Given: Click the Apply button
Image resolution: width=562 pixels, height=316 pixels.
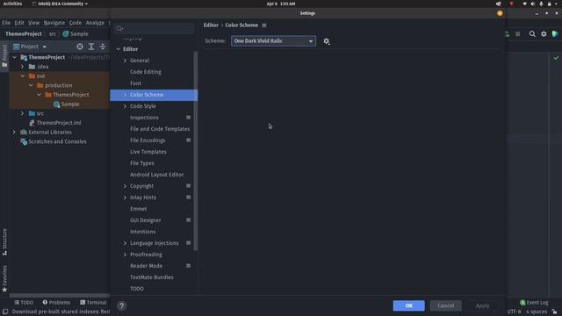Looking at the screenshot, I should pos(482,305).
